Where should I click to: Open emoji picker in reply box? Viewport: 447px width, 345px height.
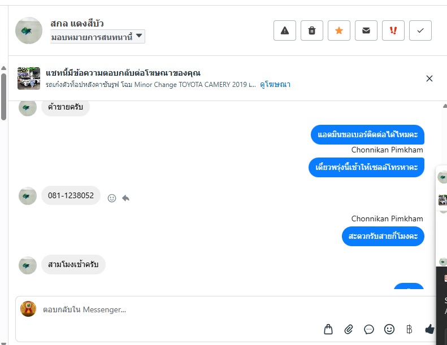pos(389,329)
